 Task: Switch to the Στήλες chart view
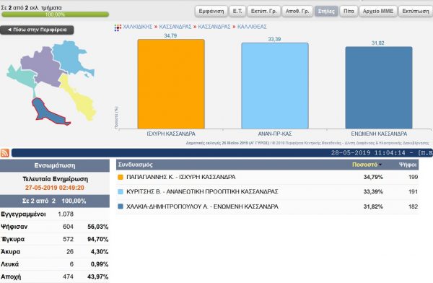point(326,12)
